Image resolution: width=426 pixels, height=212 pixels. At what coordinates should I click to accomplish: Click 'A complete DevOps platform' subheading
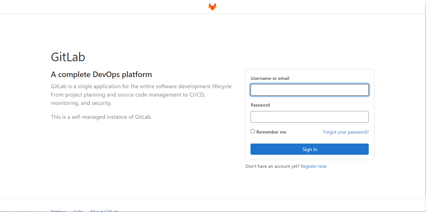tap(101, 75)
